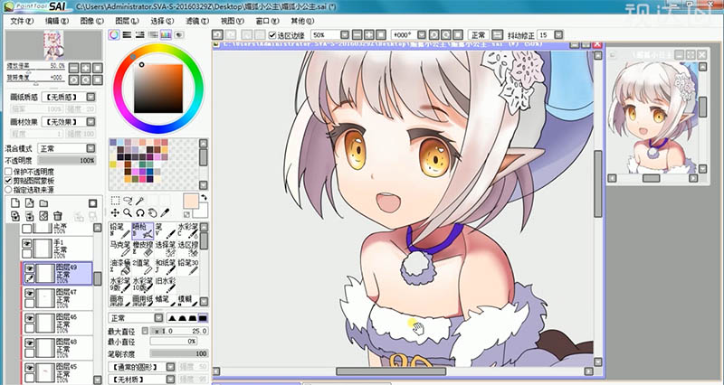724x385 pixels.
Task: Uncheck 剪贴图层蒙板 checkbox
Action: [8, 181]
